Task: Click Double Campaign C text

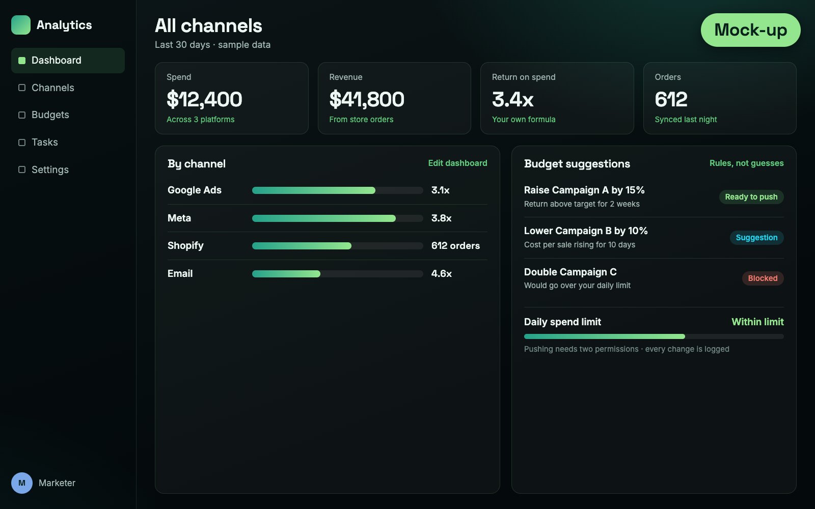Action: [570, 272]
